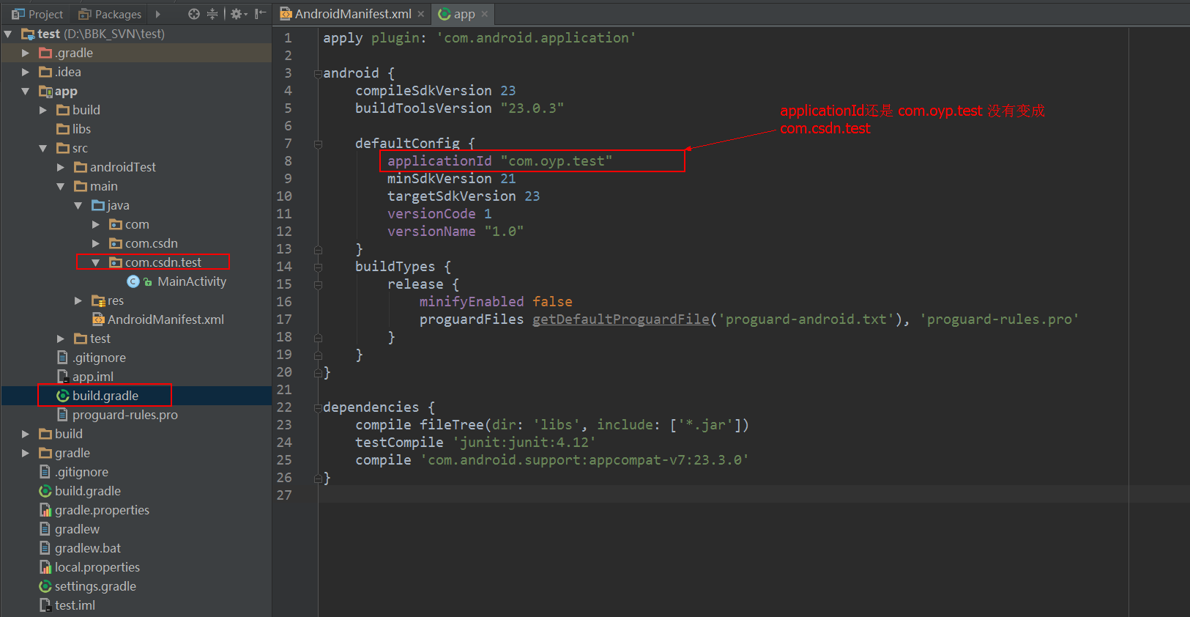Select the gradle.properties file icon
The image size is (1190, 617).
45,510
